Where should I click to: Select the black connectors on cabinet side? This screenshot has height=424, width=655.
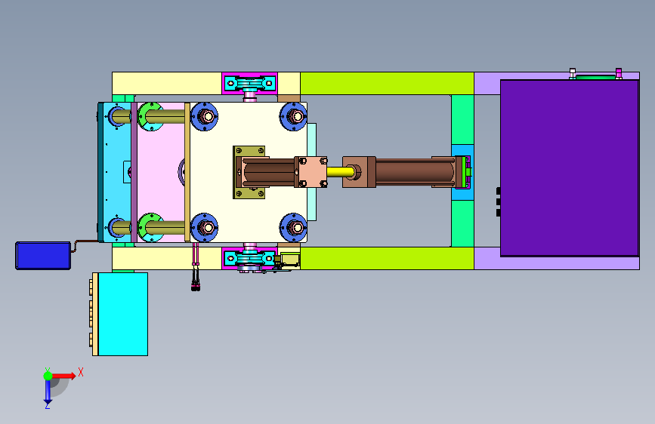pos(499,202)
